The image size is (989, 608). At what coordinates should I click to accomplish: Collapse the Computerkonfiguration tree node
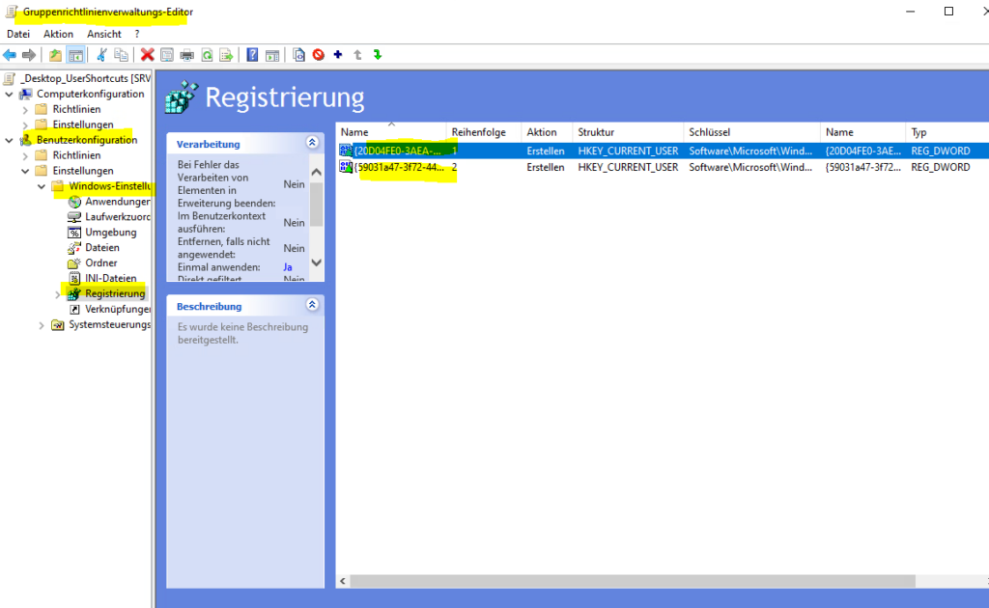(x=10, y=94)
